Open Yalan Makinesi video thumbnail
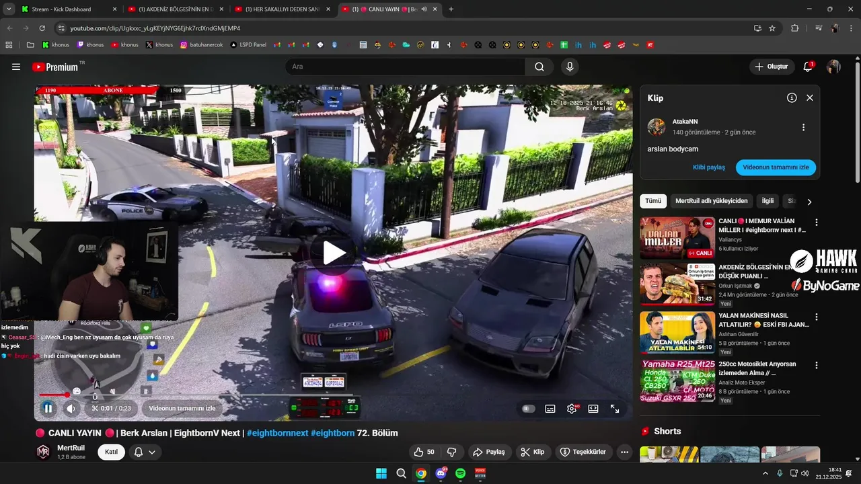 coord(677,332)
